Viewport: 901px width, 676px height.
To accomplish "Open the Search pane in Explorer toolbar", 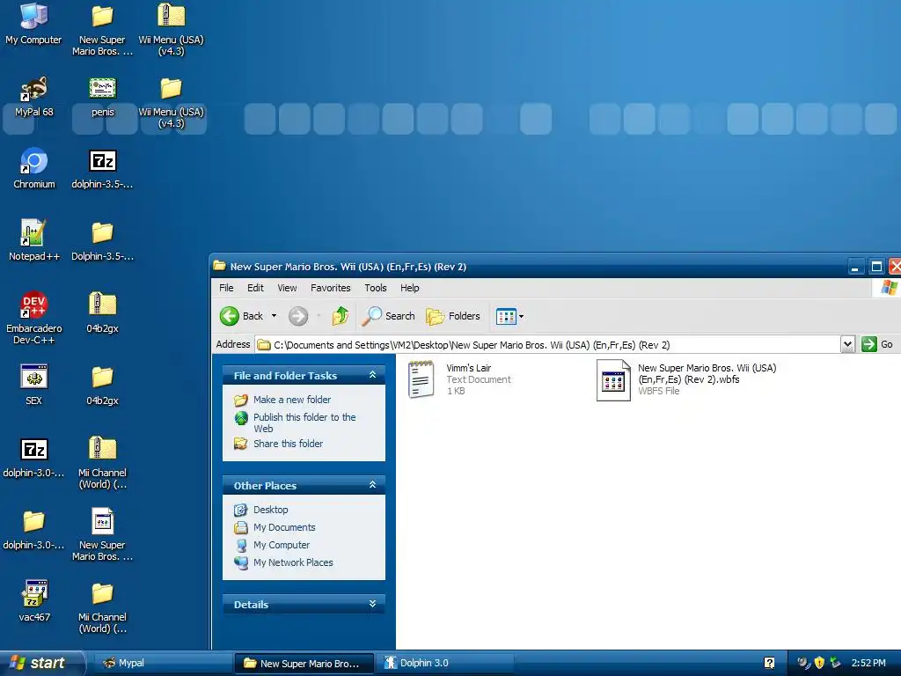I will pos(389,316).
